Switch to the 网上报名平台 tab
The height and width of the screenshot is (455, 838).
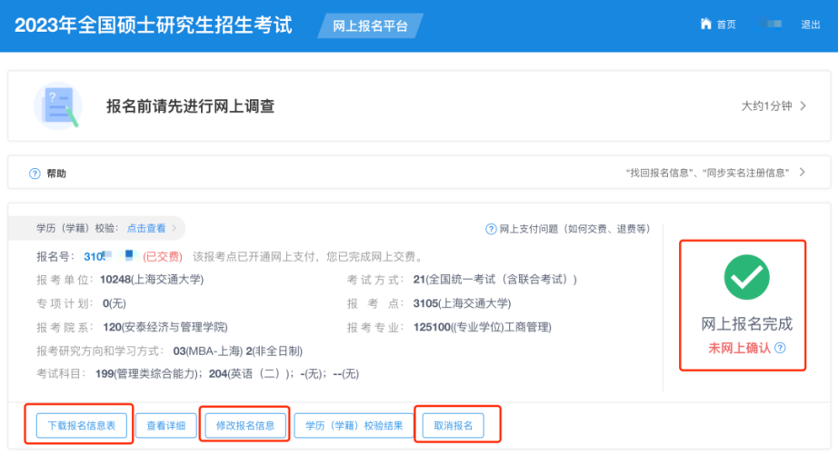(x=370, y=25)
